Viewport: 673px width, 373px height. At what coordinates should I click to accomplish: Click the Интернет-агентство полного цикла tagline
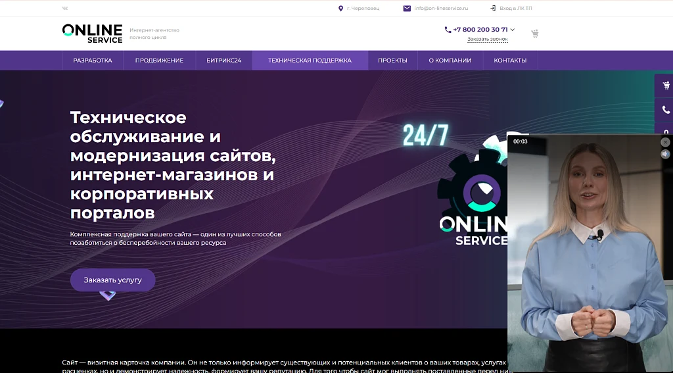(154, 34)
